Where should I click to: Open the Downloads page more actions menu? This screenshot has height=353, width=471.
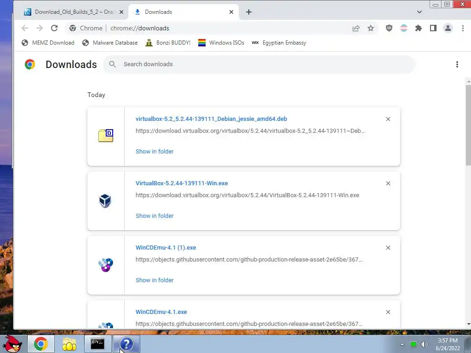(457, 64)
